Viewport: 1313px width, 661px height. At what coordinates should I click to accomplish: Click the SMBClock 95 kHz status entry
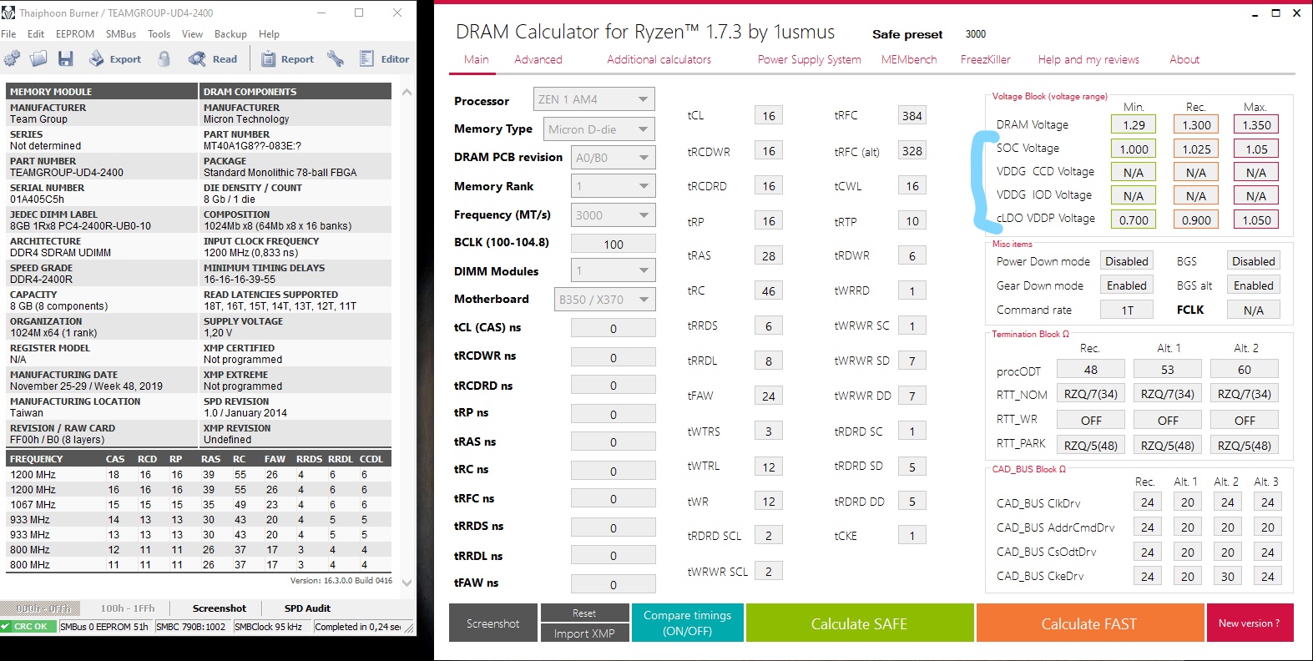269,627
